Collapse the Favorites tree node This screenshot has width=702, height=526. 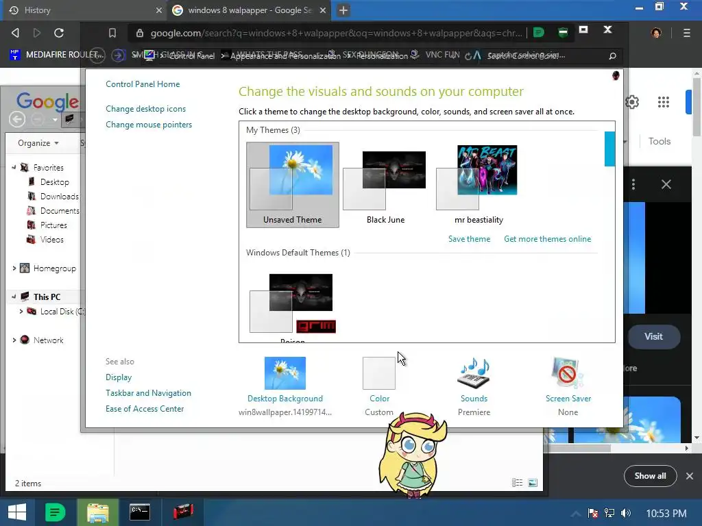(x=14, y=167)
